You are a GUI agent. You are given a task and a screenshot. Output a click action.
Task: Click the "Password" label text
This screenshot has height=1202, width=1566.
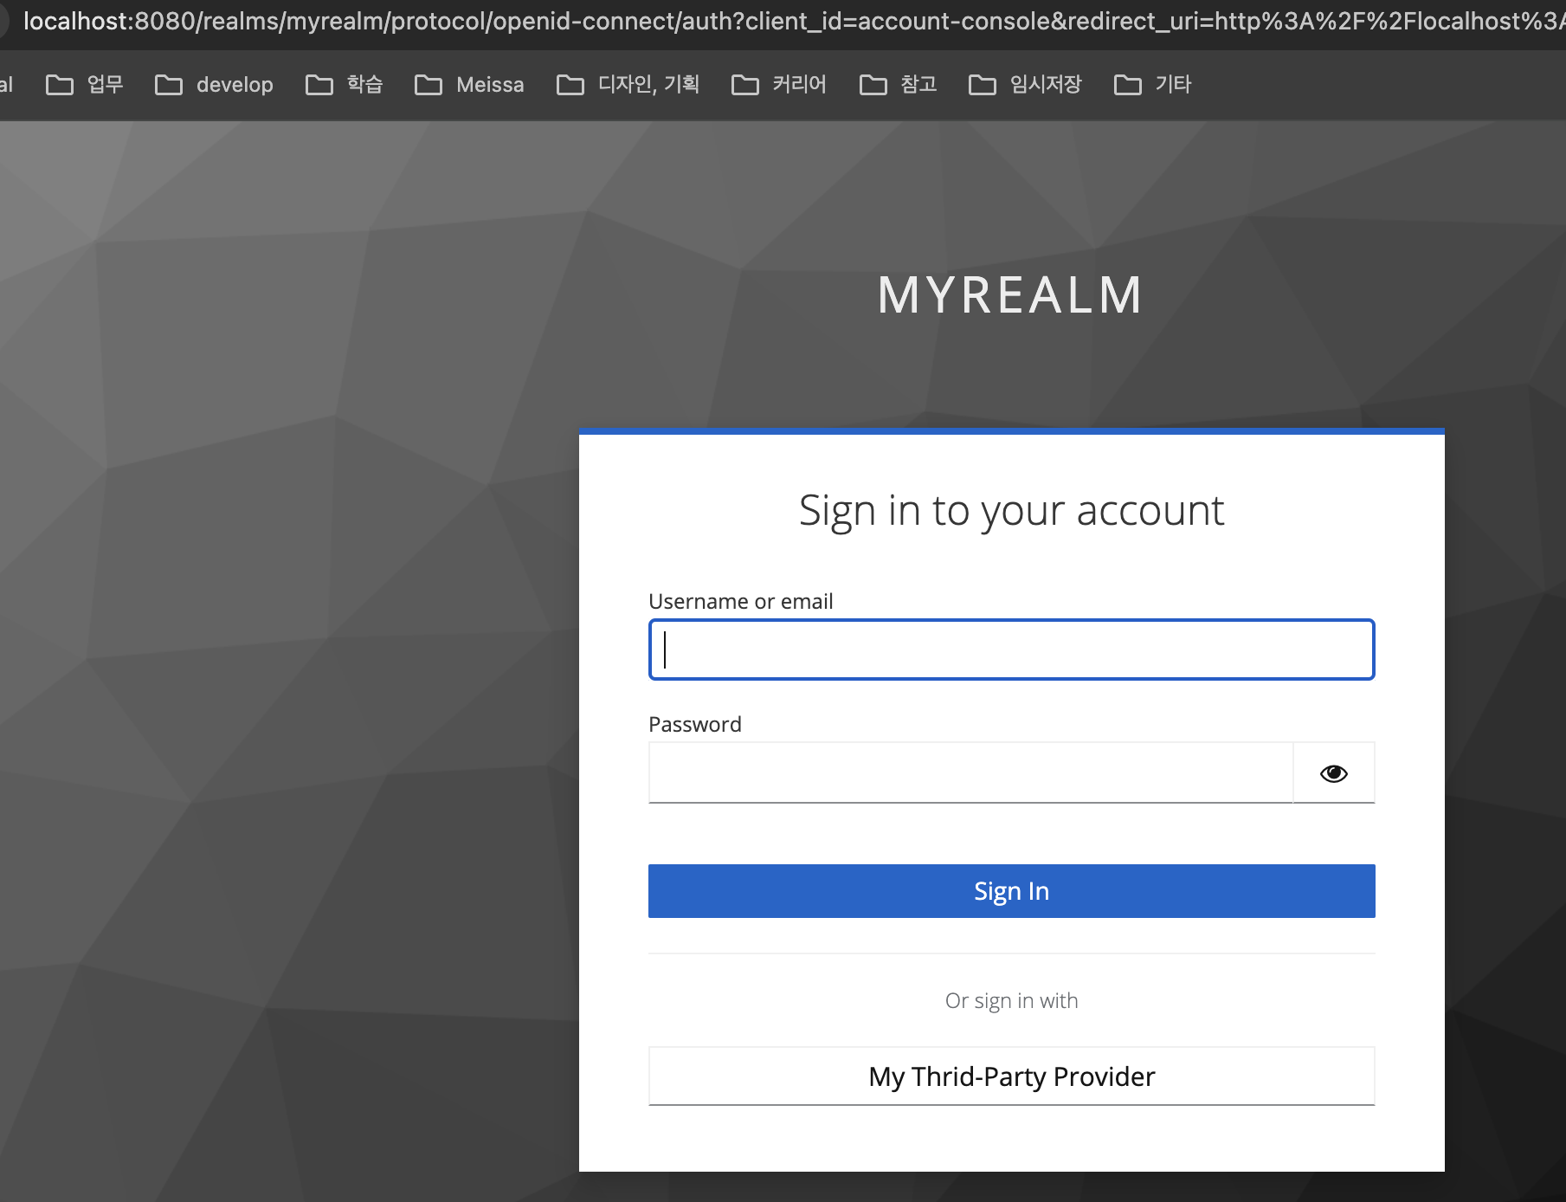[x=695, y=724]
